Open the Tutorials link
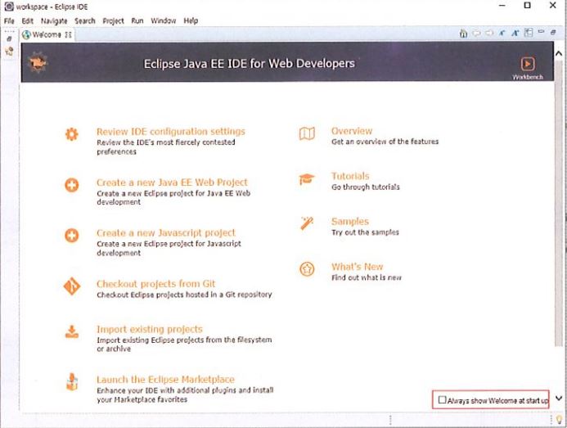The height and width of the screenshot is (428, 567). (350, 176)
